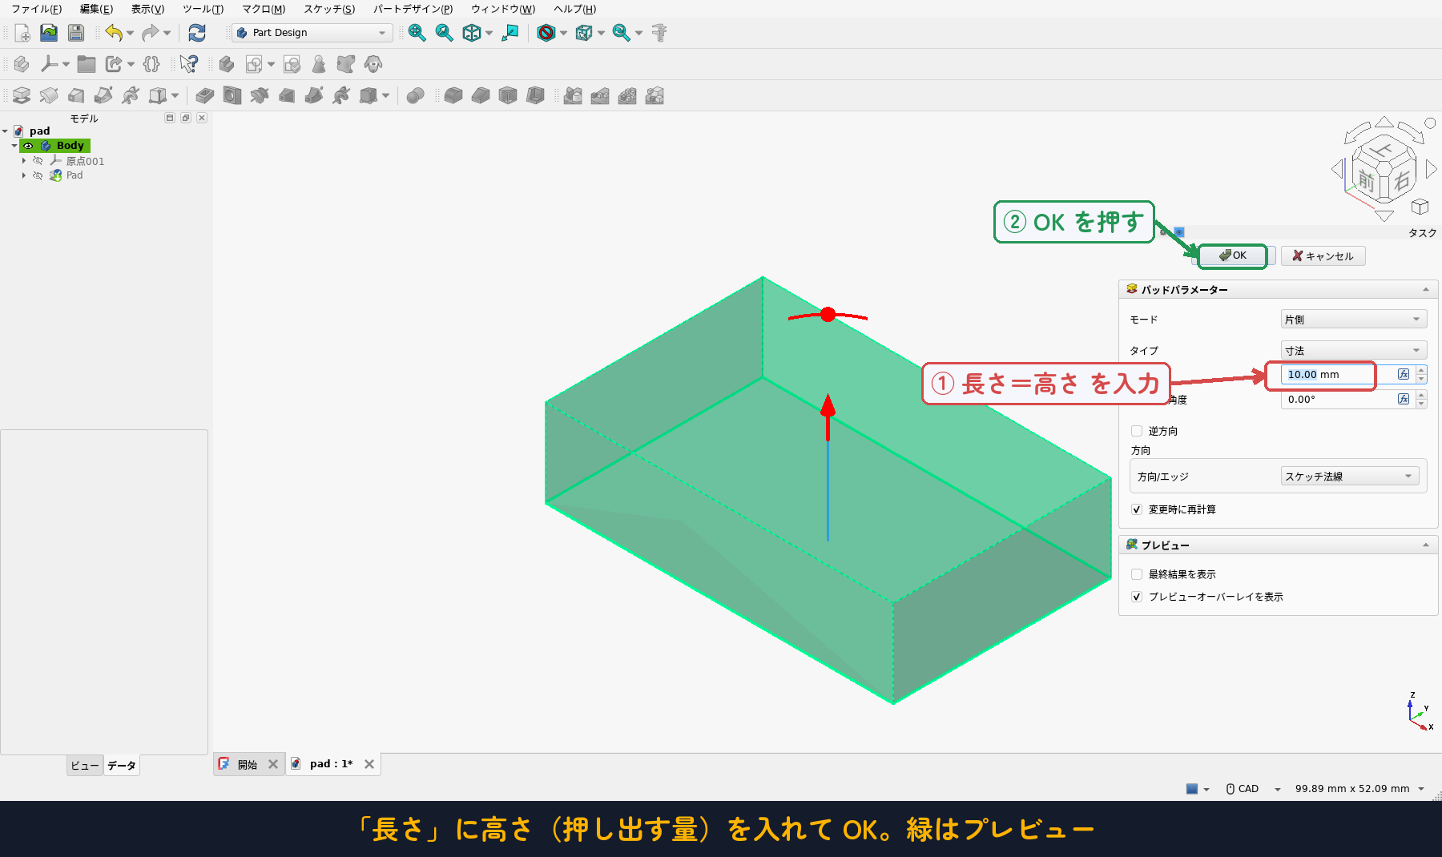The image size is (1442, 857).
Task: Create a new sketch
Action: [x=254, y=64]
